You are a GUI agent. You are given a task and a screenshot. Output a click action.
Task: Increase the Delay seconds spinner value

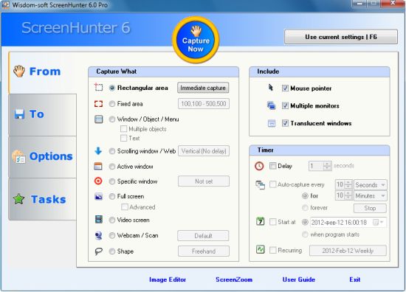click(327, 164)
